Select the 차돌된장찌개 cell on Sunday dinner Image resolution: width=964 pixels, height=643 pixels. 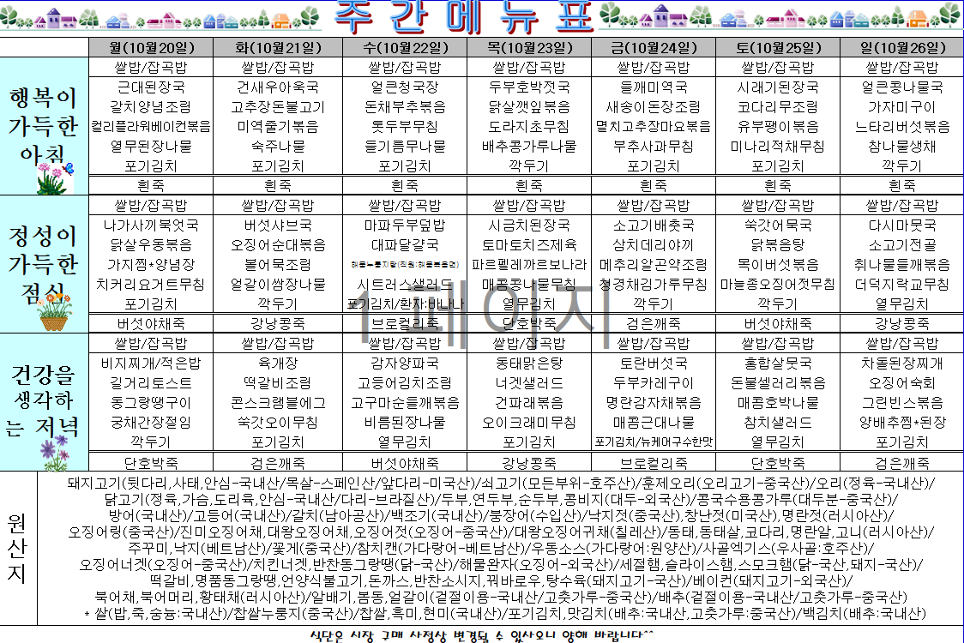(x=901, y=363)
